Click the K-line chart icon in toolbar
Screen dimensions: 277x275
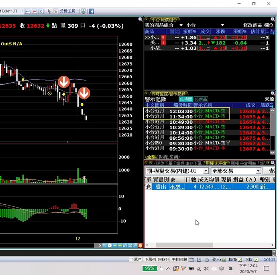click(41, 11)
